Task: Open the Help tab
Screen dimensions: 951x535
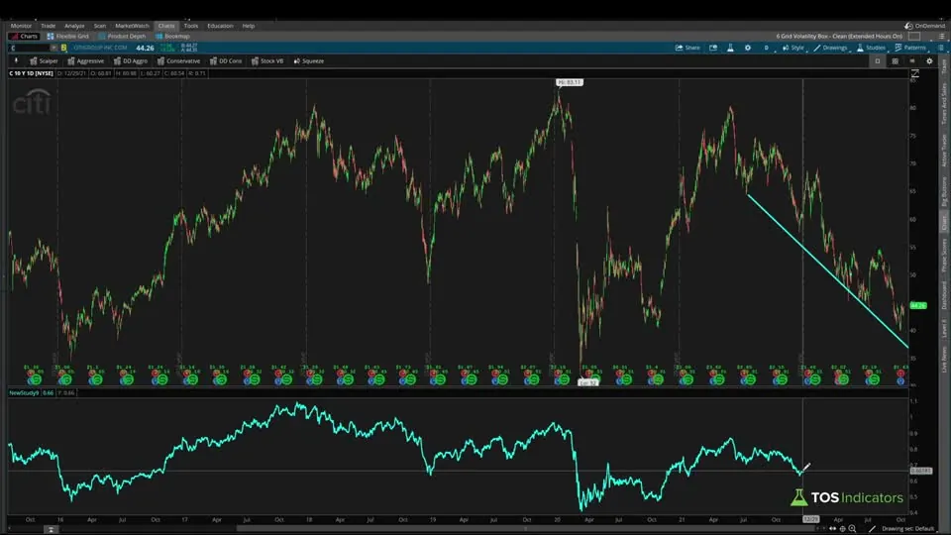Action: 248,26
